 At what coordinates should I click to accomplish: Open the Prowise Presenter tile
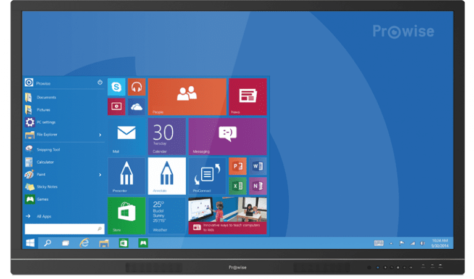tap(127, 176)
